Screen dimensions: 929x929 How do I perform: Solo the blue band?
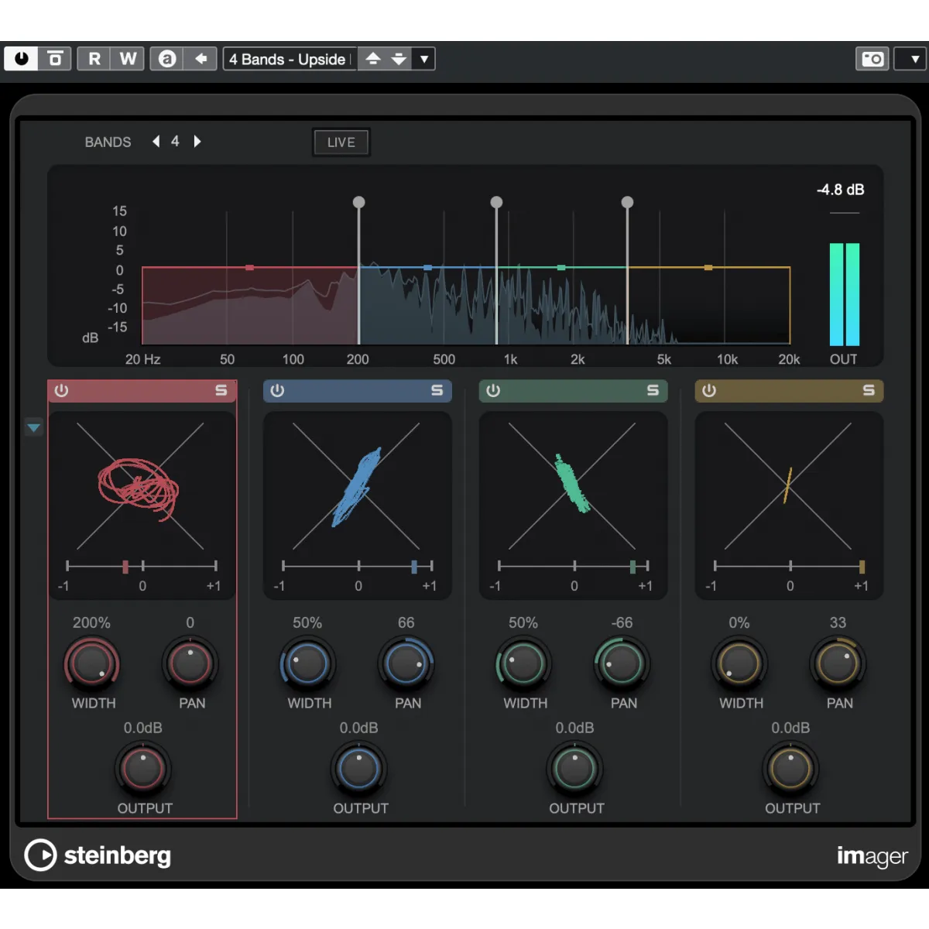437,391
